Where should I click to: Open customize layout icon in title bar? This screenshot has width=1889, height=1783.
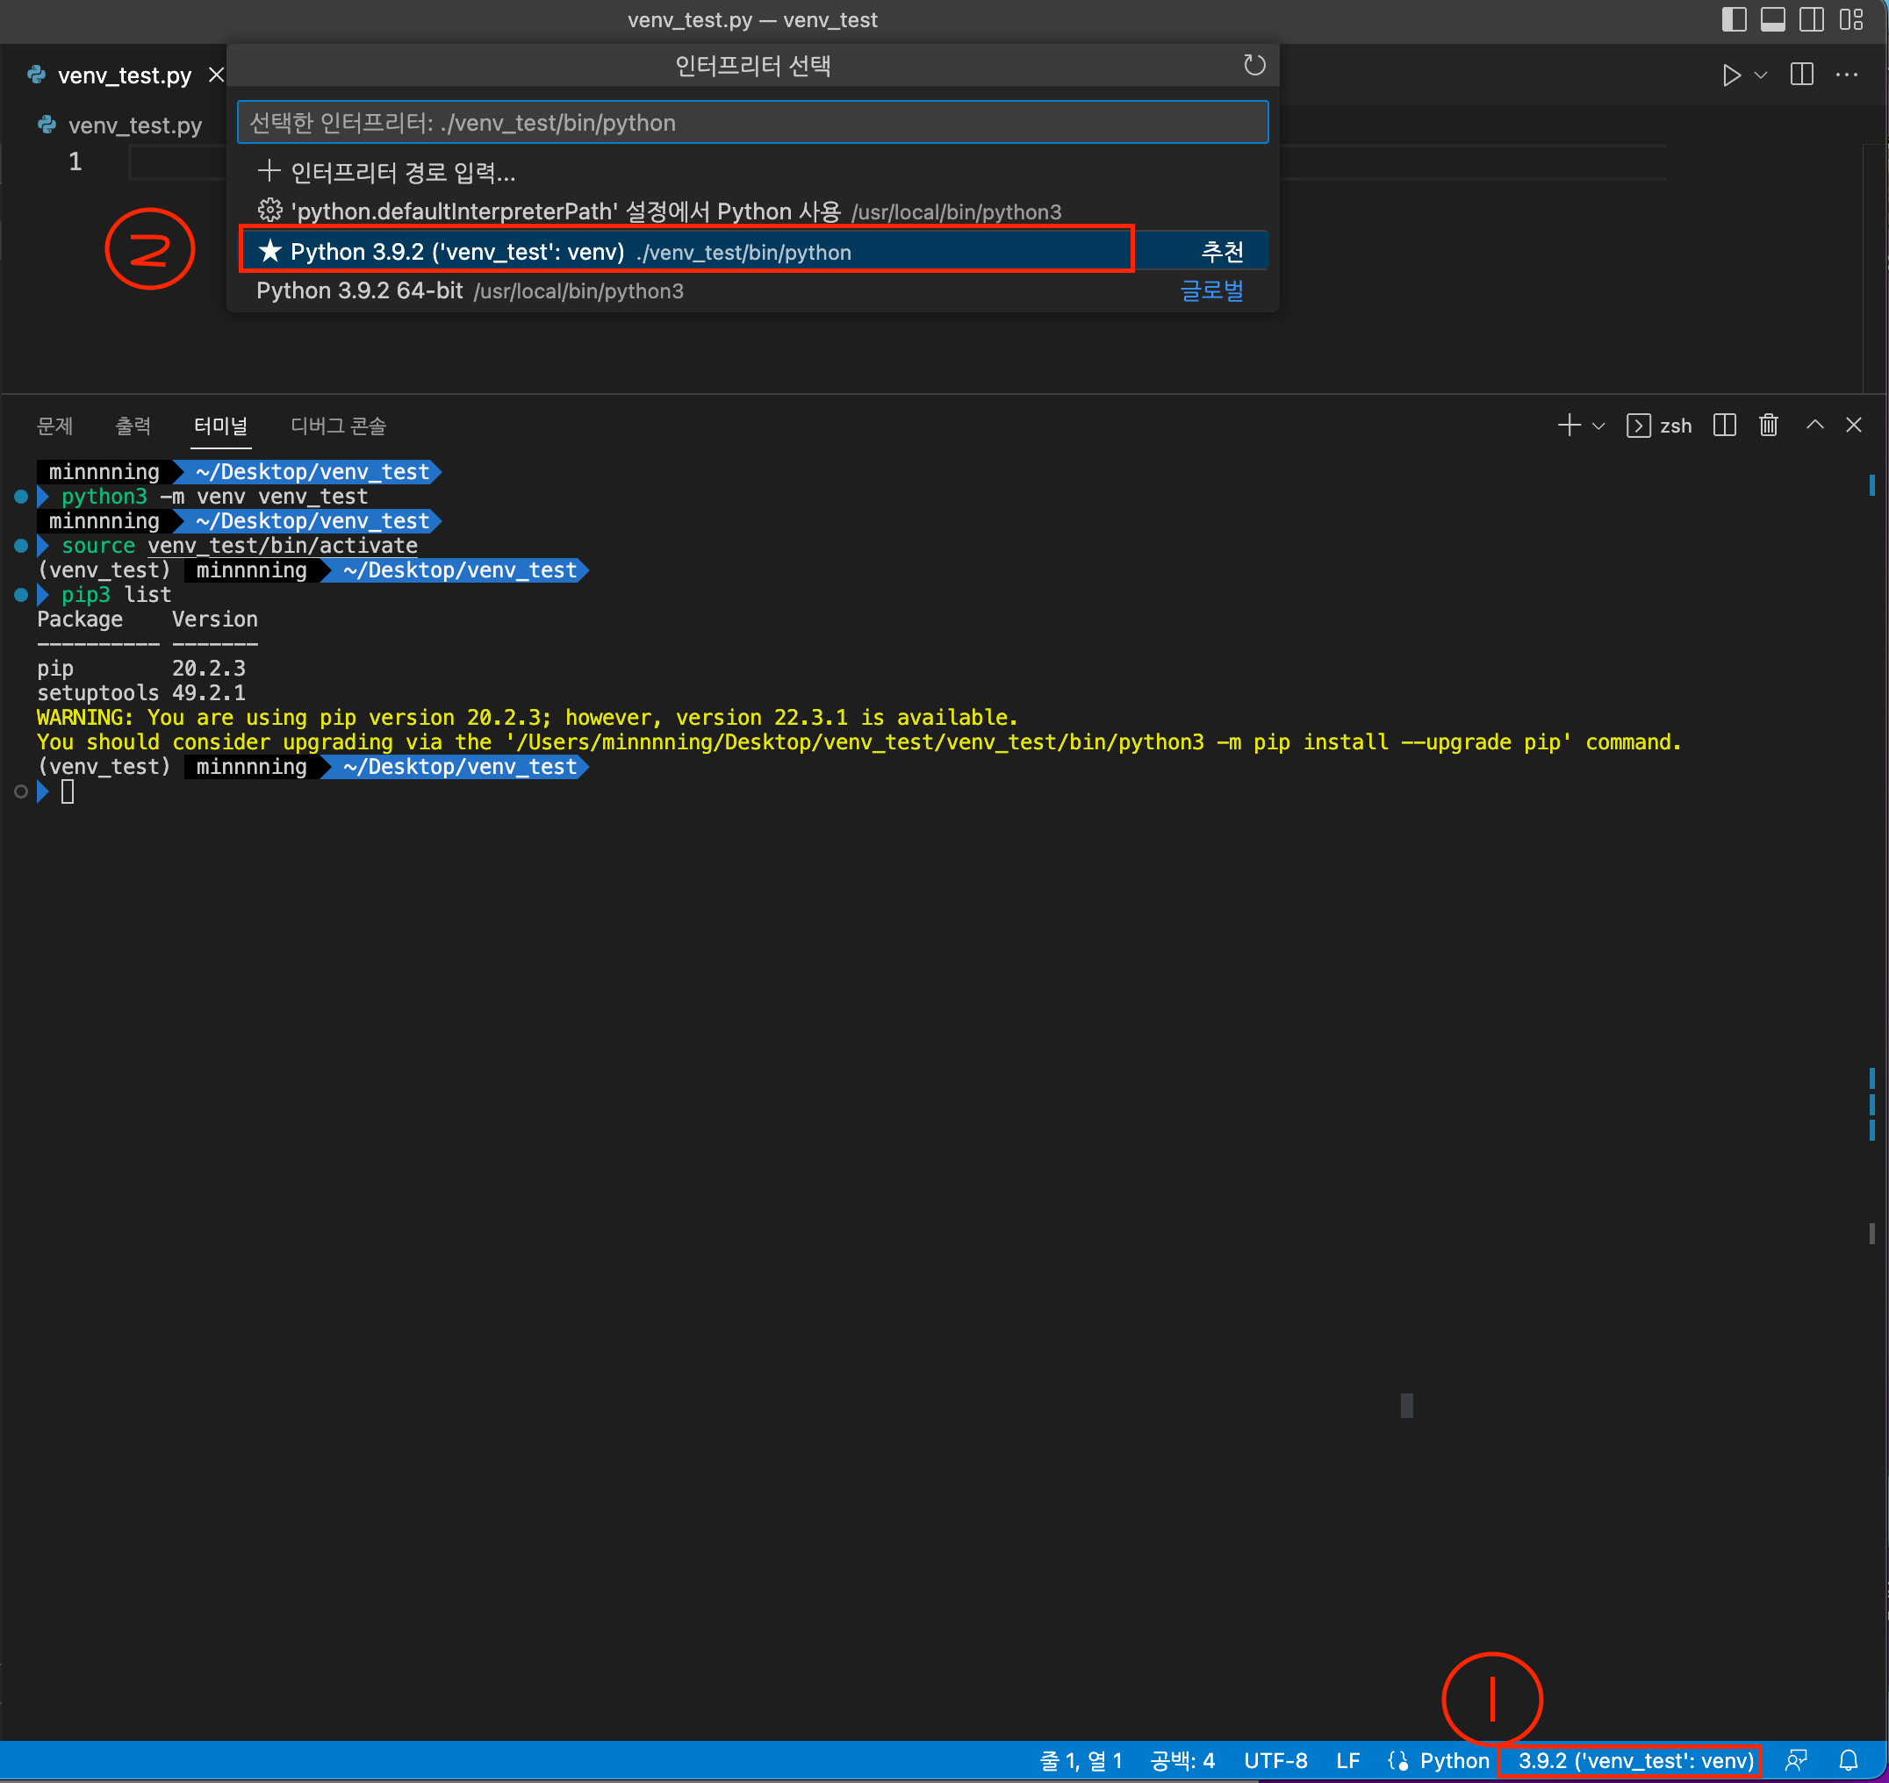click(1850, 20)
